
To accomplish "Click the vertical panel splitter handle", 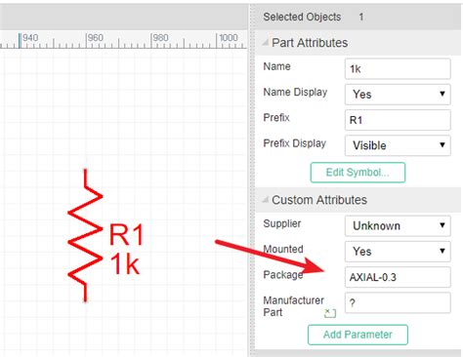I will click(251, 178).
